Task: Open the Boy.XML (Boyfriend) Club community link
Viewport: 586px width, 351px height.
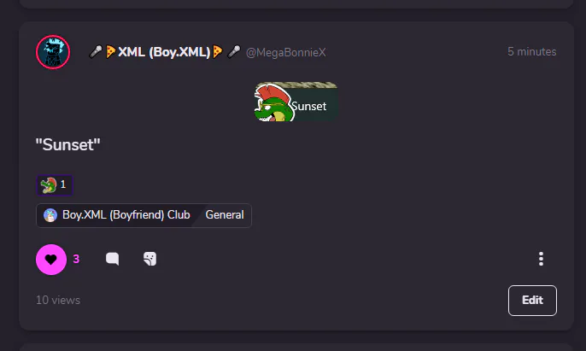Action: [126, 215]
